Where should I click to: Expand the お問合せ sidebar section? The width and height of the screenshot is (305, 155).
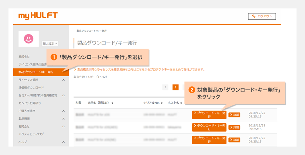tap(63, 127)
